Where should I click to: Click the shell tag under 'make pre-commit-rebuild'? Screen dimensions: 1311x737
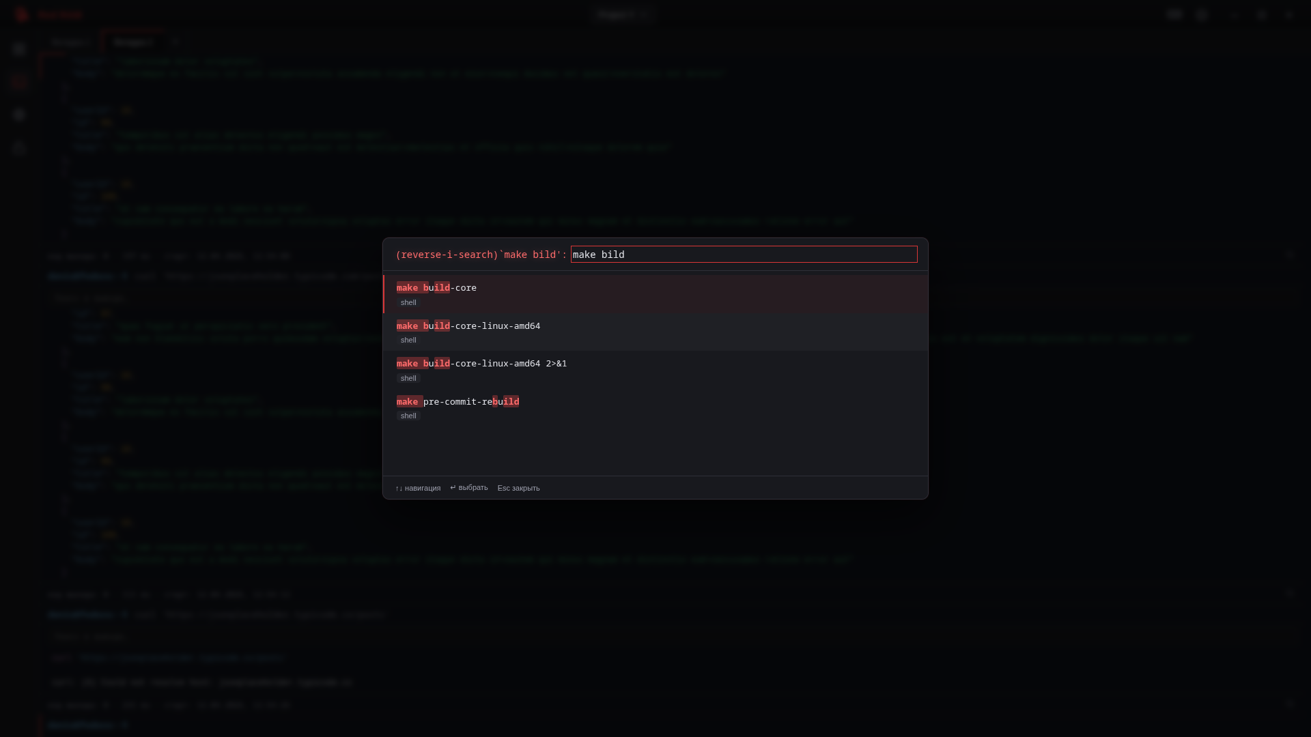click(408, 416)
